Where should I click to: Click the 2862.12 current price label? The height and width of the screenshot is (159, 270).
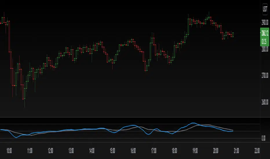pyautogui.click(x=265, y=33)
